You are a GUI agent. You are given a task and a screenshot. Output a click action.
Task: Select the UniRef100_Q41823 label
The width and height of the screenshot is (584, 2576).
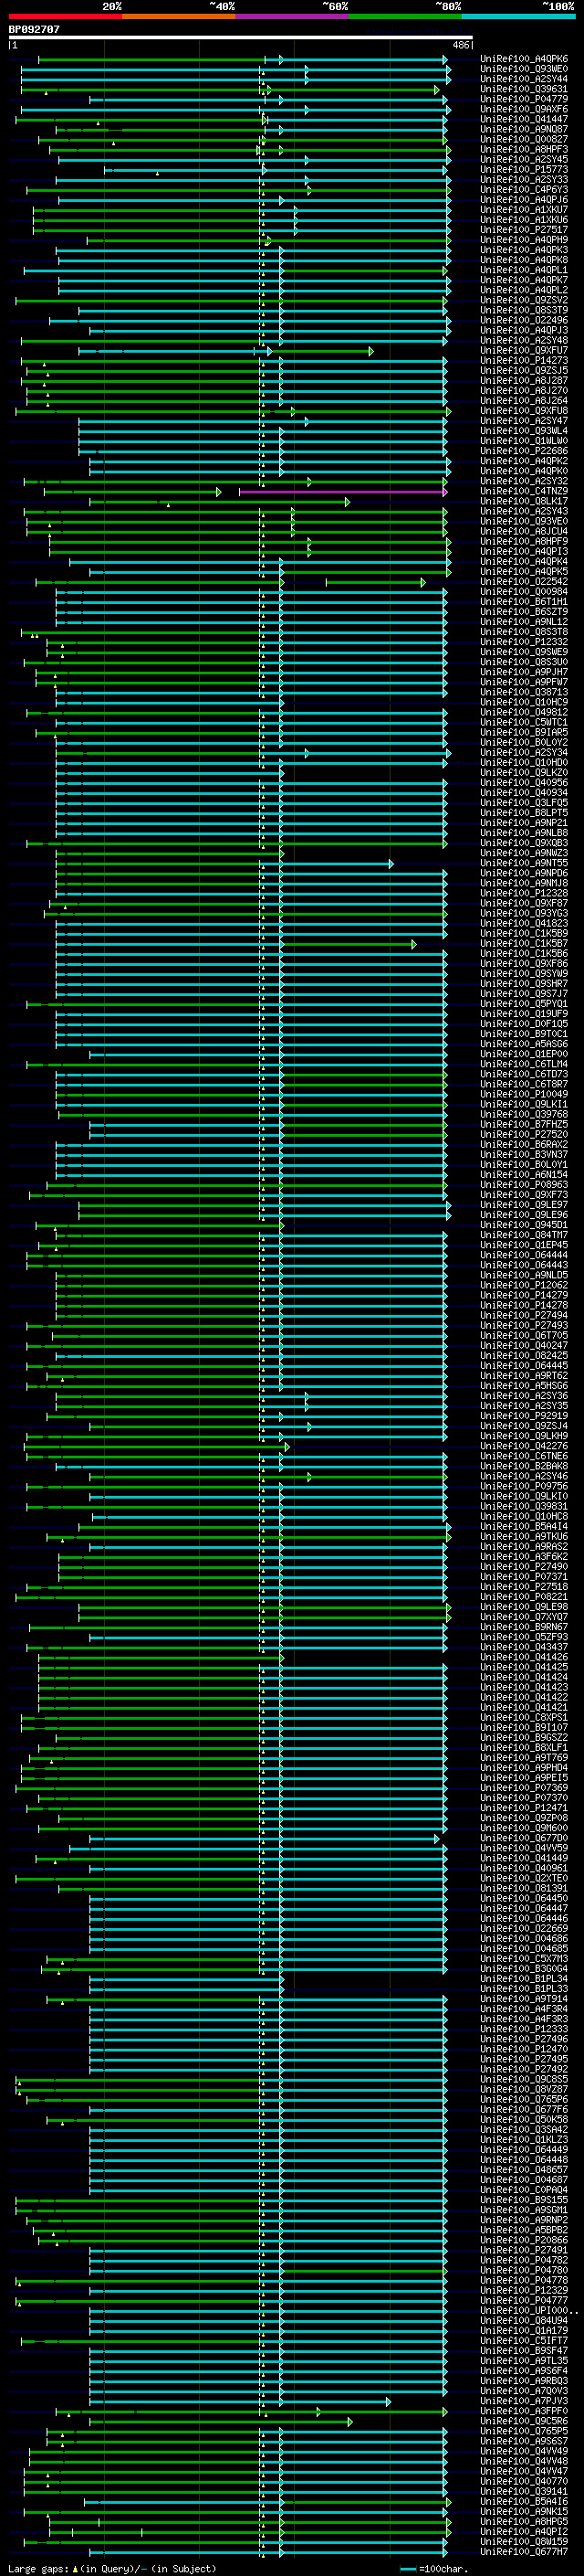point(524,924)
